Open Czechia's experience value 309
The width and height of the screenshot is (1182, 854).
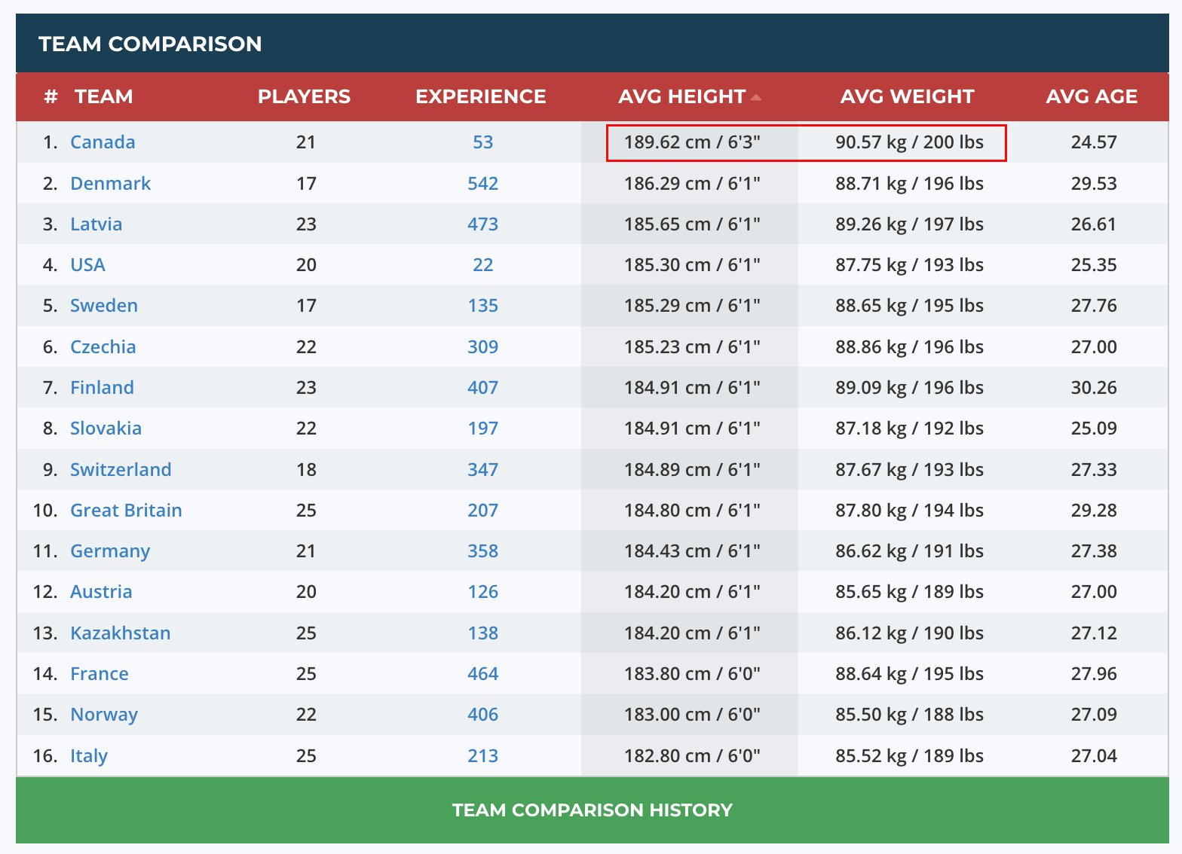click(483, 347)
